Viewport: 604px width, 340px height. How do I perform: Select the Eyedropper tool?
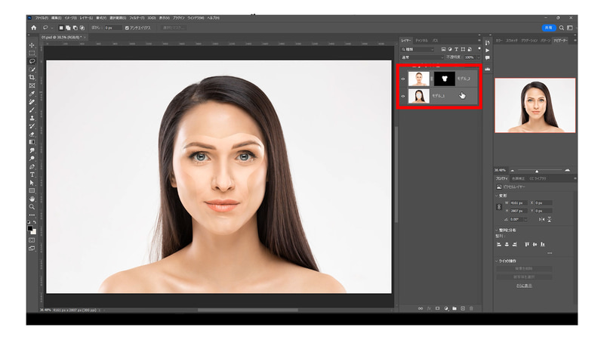[32, 94]
